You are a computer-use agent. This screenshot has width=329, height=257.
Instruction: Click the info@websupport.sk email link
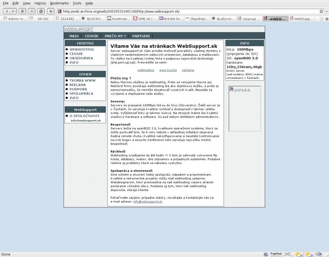tap(148, 202)
